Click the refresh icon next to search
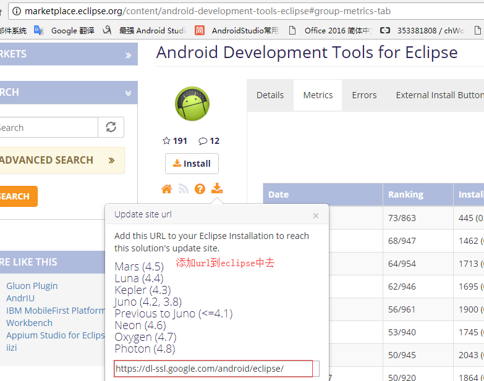This screenshot has height=381, width=484. [x=111, y=127]
